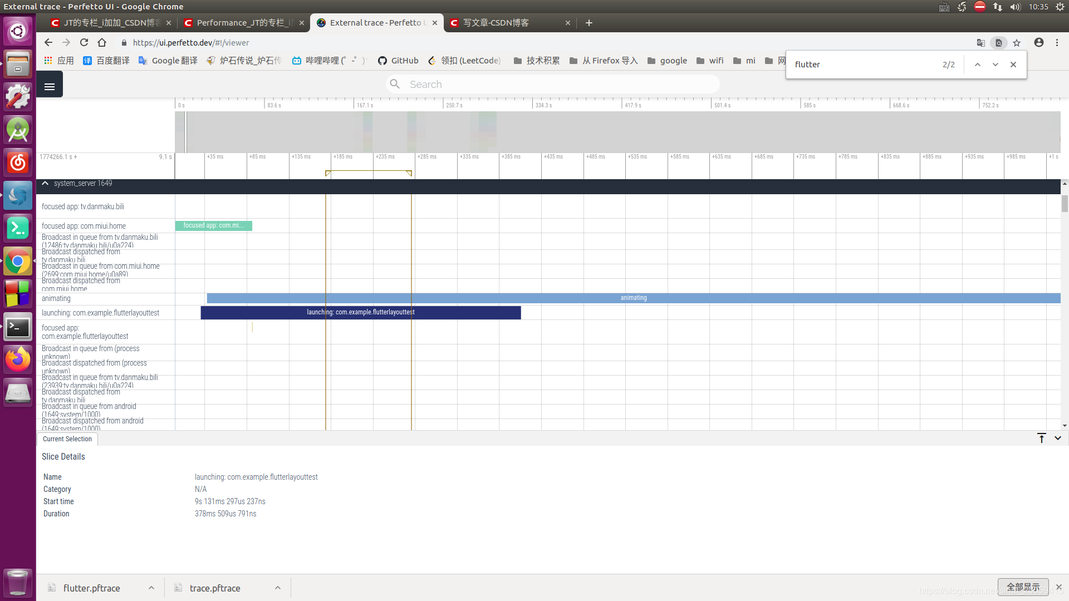Open trace.pftrace download options chevron
Image resolution: width=1069 pixels, height=601 pixels.
(x=277, y=588)
